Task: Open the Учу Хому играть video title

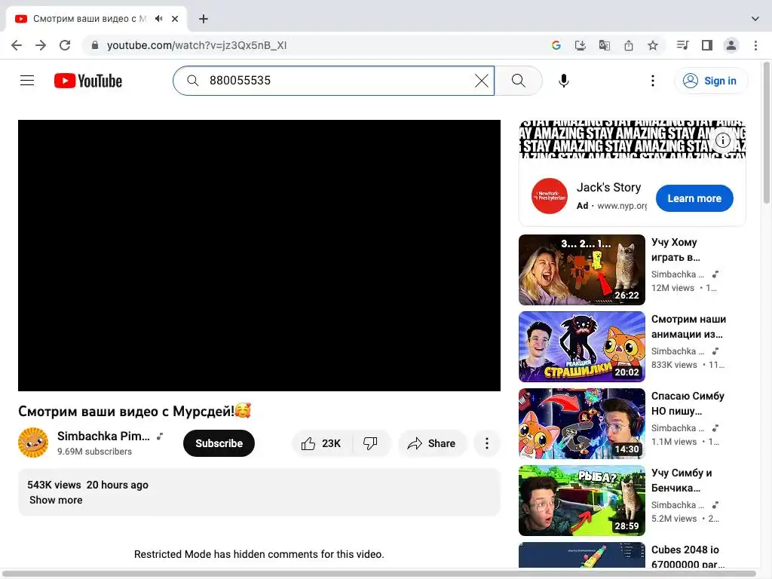Action: tap(675, 250)
